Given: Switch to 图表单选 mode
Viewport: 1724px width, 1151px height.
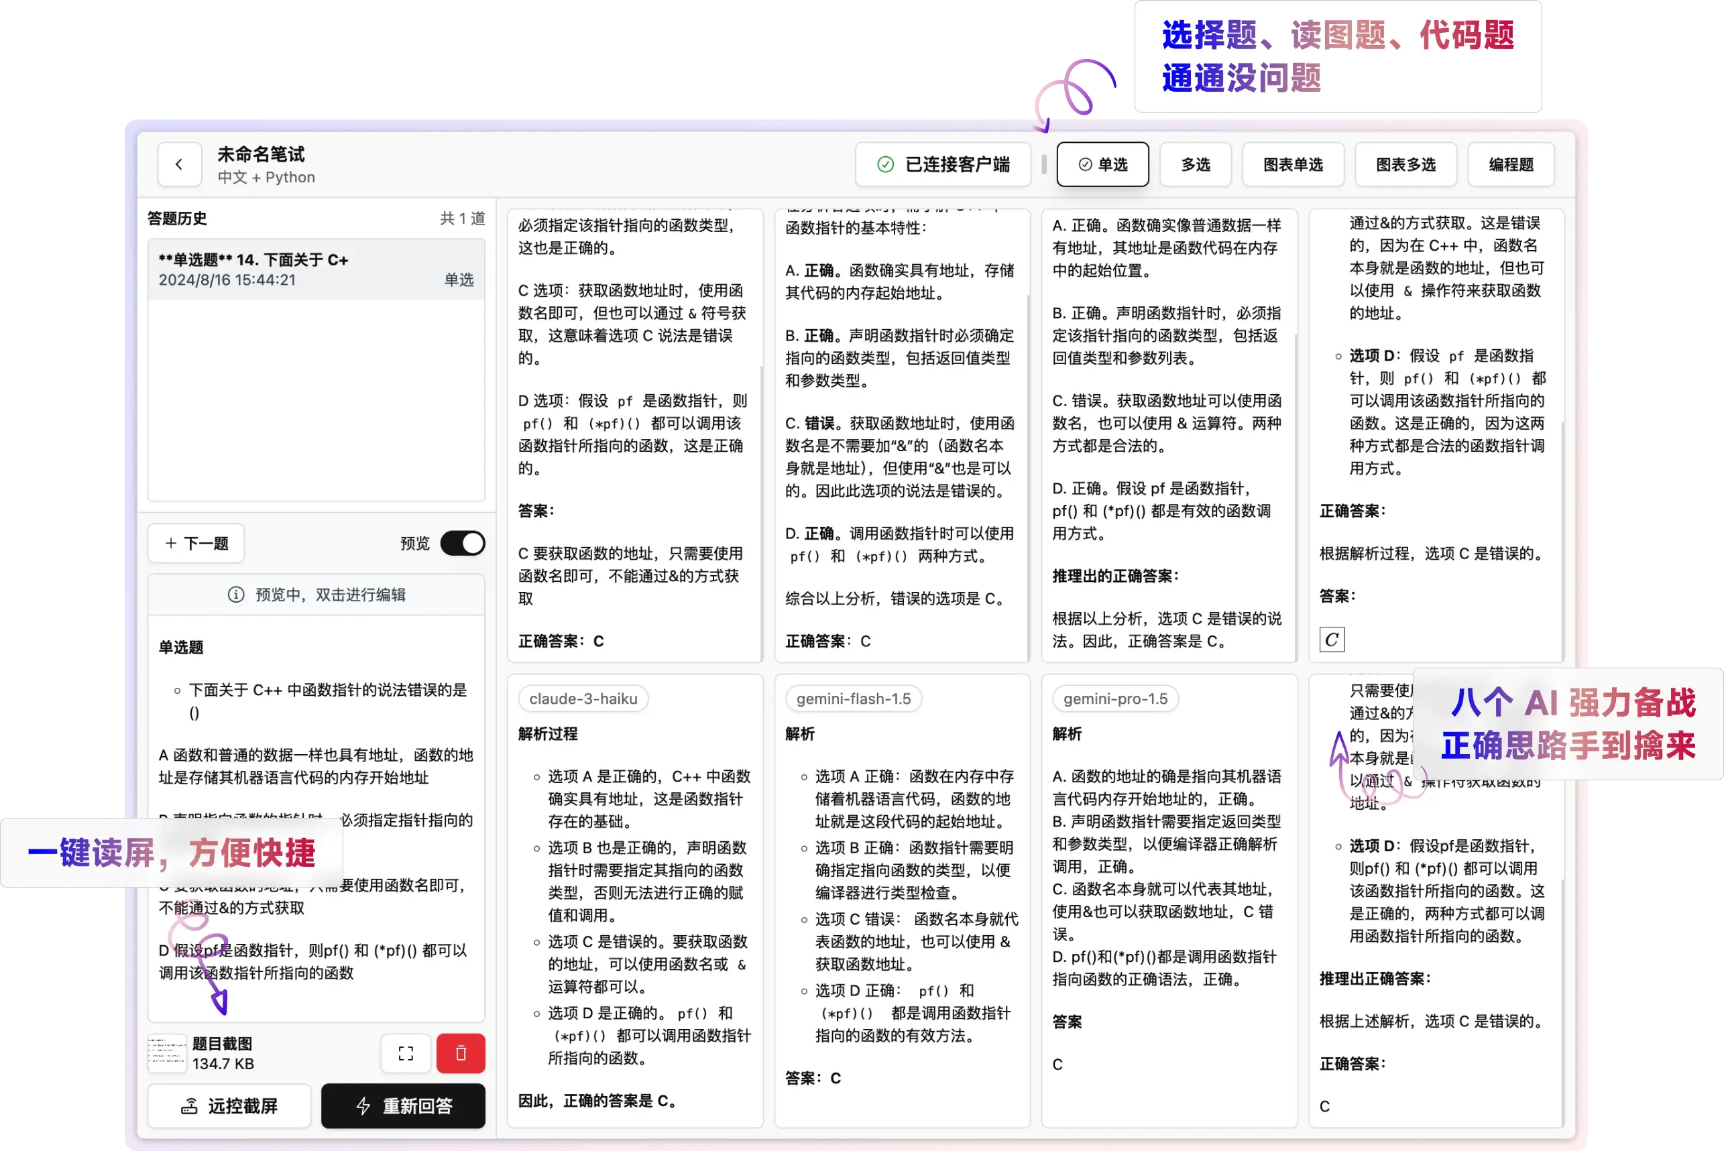Looking at the screenshot, I should (1292, 164).
